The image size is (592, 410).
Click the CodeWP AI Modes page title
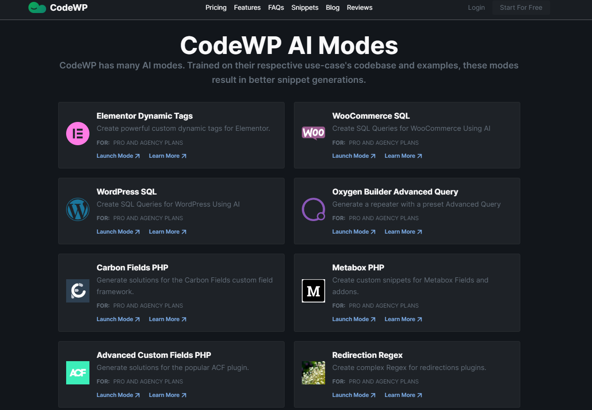(289, 45)
